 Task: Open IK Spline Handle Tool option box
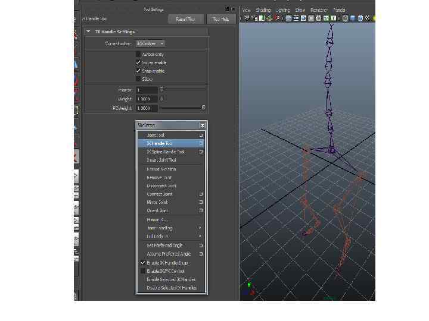(201, 152)
